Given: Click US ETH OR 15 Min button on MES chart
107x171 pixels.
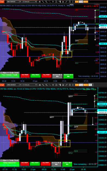Looking at the screenshot, I should 57,76.
